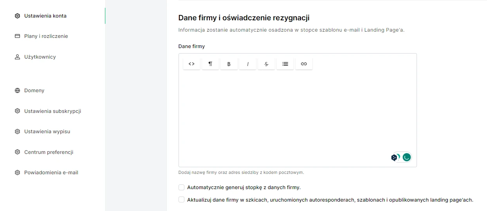
Task: Click the globe icon beside Domeny
Action: point(17,91)
